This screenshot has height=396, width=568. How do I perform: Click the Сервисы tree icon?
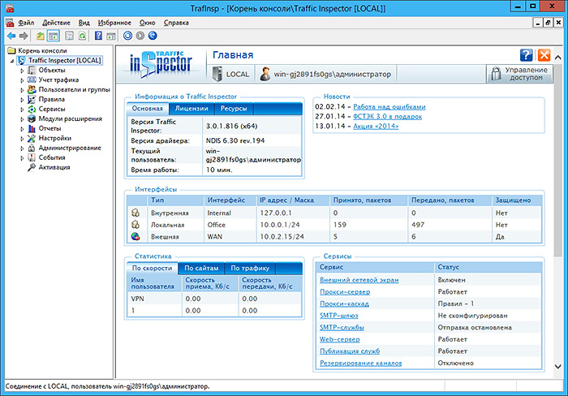point(32,109)
